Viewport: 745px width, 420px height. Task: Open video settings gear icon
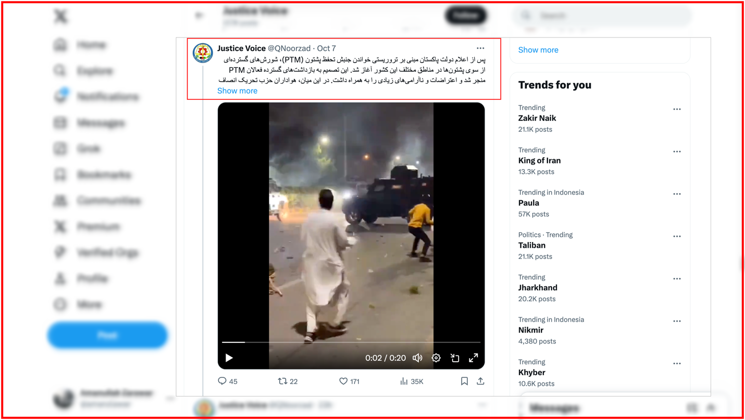[436, 358]
